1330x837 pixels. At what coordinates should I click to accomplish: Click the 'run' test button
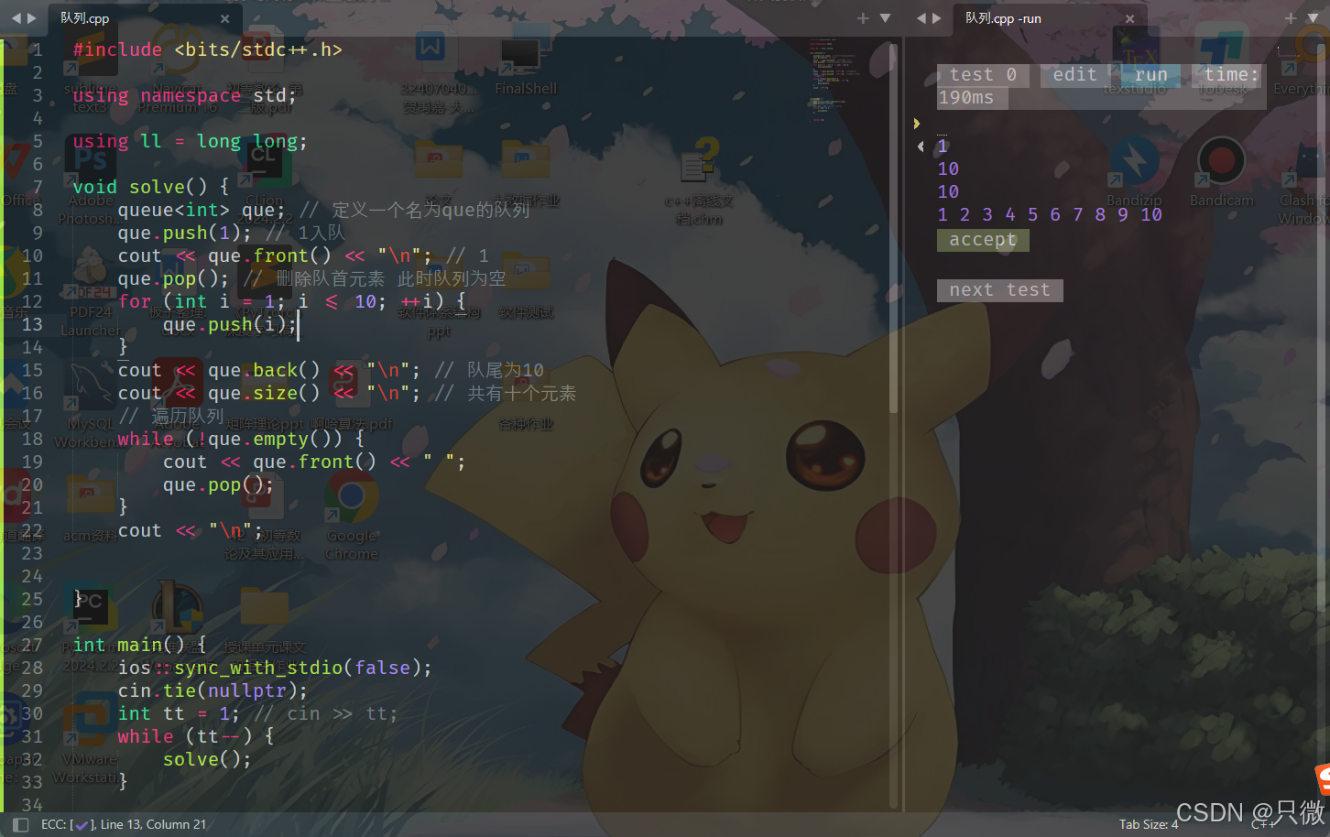coord(1151,75)
